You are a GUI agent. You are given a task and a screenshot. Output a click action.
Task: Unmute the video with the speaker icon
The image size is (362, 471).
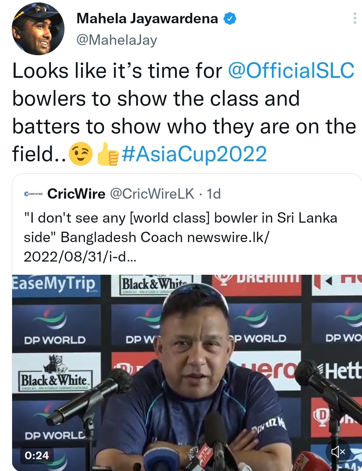(x=338, y=451)
